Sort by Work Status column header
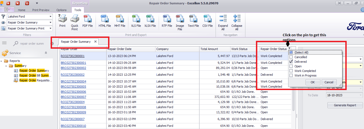 point(245,49)
